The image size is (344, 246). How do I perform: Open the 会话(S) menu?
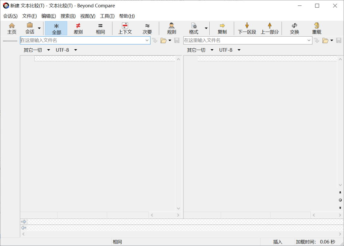coord(10,16)
